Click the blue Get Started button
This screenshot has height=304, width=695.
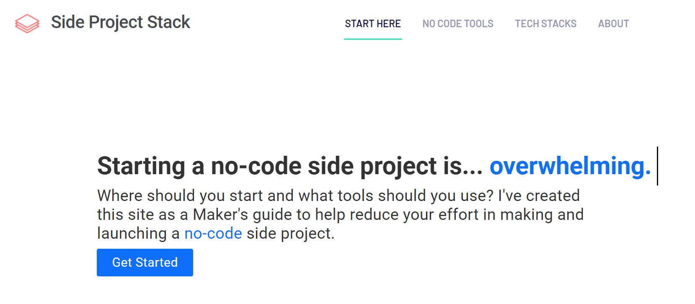coord(145,263)
